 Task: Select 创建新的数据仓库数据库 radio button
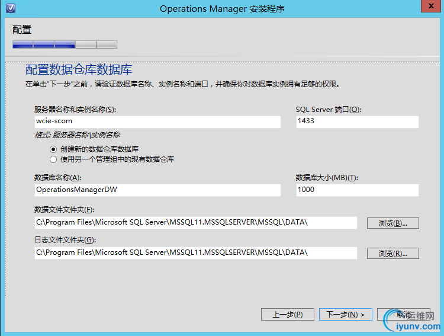click(53, 149)
